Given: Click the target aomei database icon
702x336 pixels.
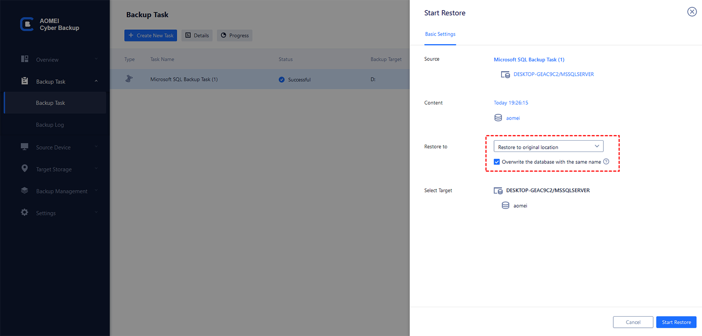Looking at the screenshot, I should [505, 205].
